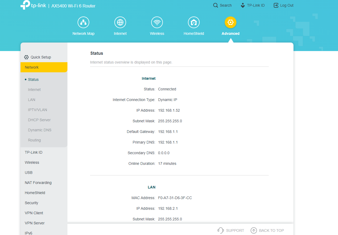
Task: Click the Internet globe icon
Action: (x=120, y=22)
